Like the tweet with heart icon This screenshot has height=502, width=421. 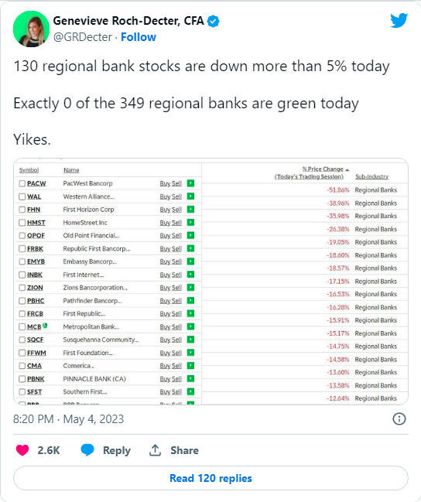coord(22,450)
